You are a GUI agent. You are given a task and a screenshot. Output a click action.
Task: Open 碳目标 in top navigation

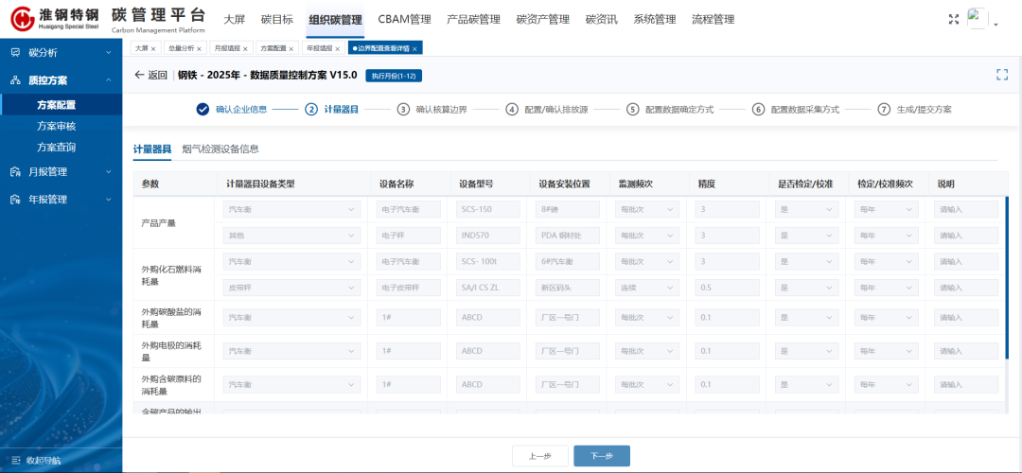[277, 20]
